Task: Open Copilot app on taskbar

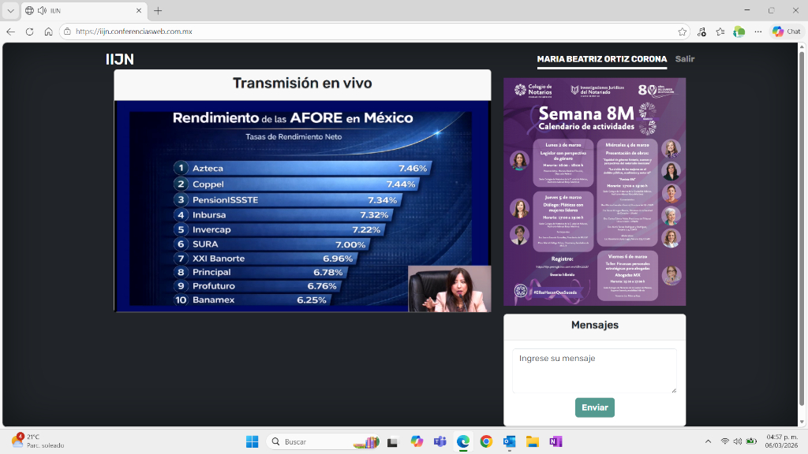Action: (417, 441)
